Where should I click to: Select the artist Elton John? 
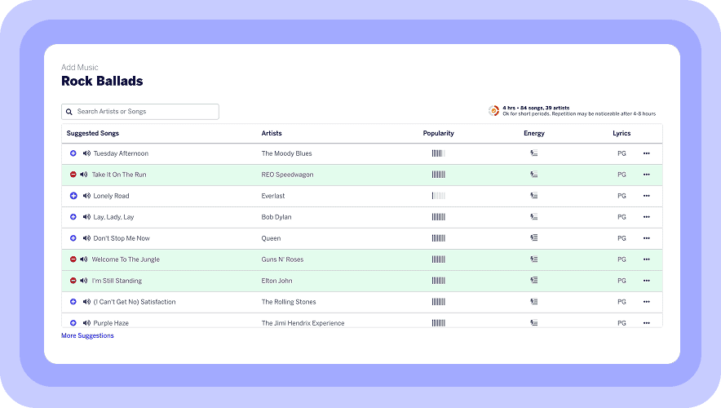tap(276, 280)
